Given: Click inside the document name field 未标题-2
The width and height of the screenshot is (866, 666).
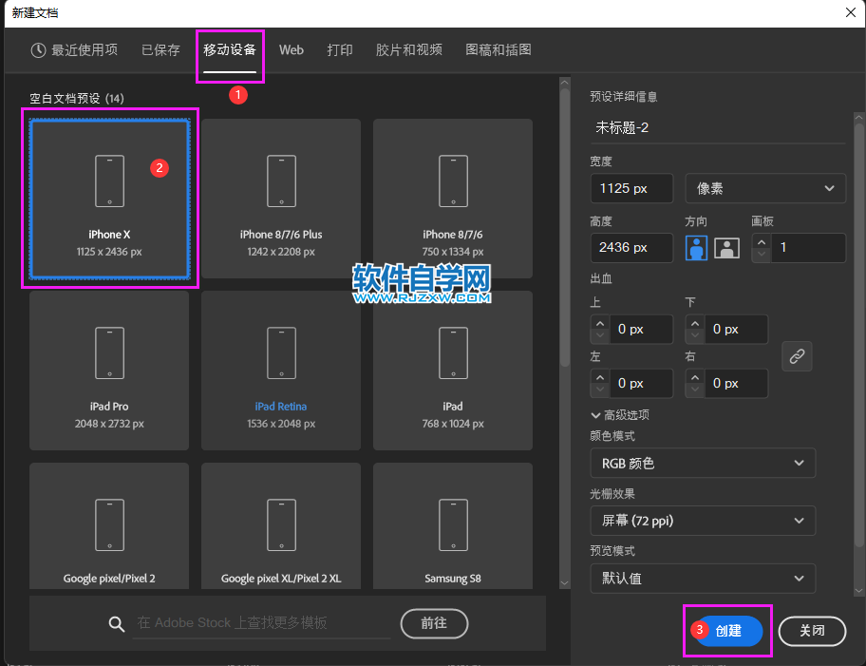Looking at the screenshot, I should point(718,127).
